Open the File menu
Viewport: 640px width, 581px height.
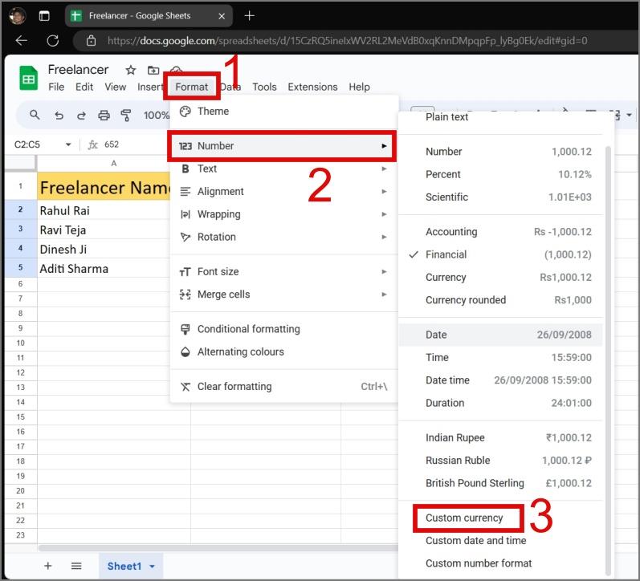(x=56, y=87)
